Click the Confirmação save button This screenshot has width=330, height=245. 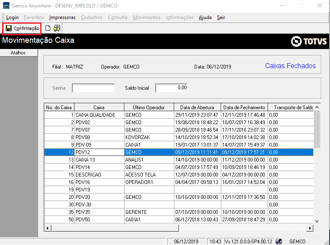pos(22,28)
